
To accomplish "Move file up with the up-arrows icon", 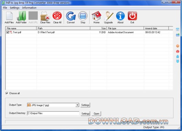I will tap(178, 56).
